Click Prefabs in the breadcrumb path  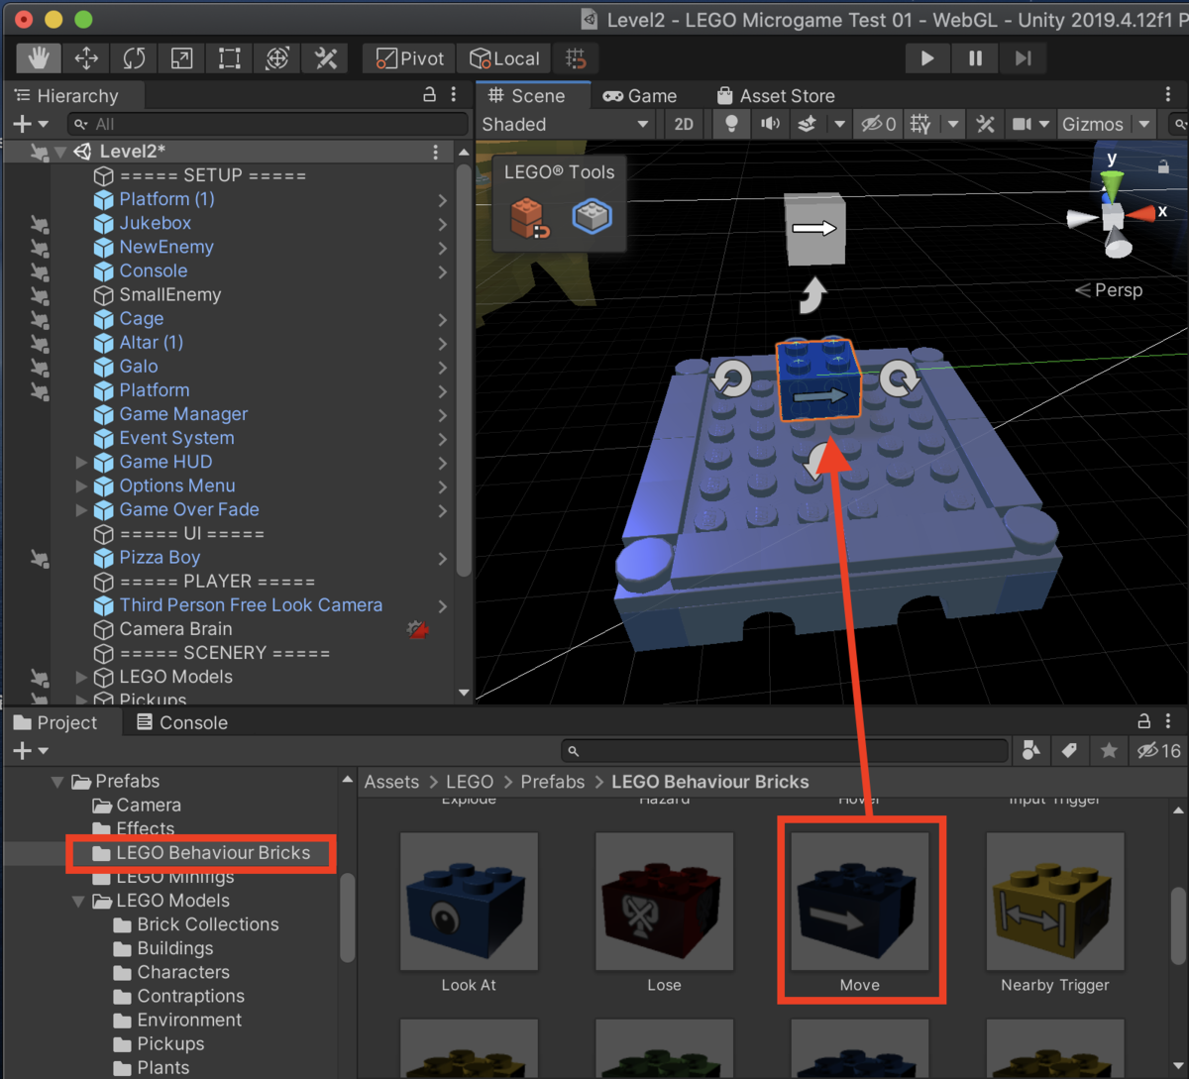coord(553,782)
